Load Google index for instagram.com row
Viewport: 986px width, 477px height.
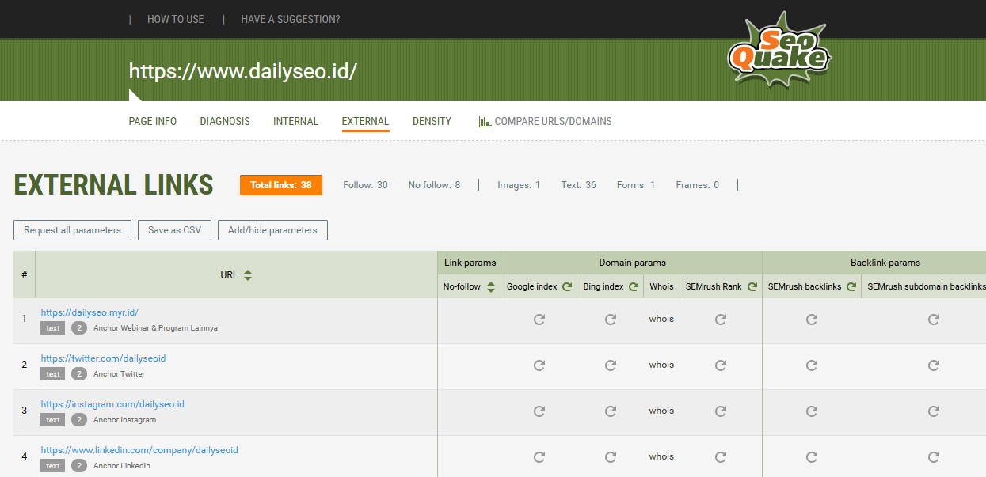[539, 411]
